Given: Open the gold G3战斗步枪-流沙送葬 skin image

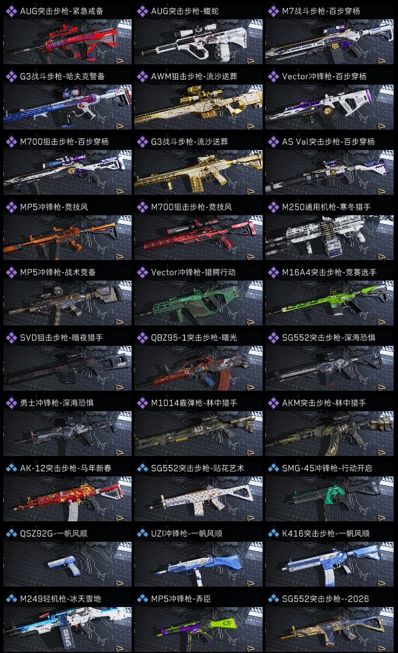Looking at the screenshot, I should 198,173.
